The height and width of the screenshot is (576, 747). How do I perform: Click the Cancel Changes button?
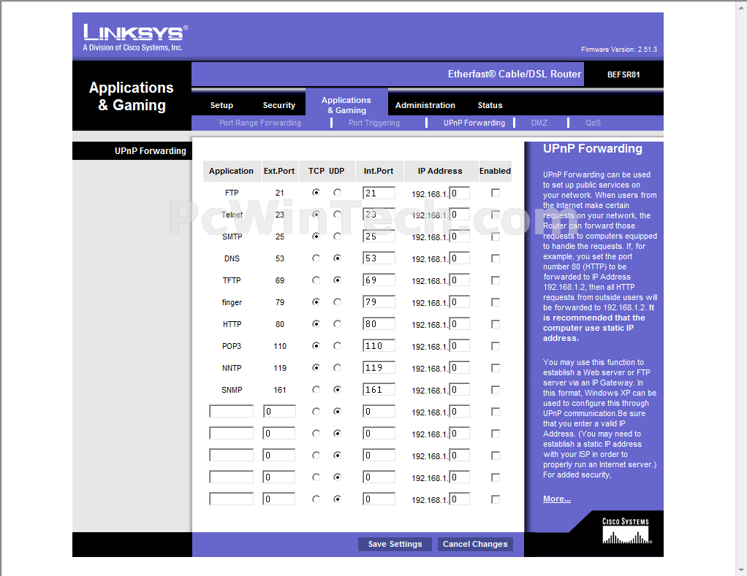(475, 544)
